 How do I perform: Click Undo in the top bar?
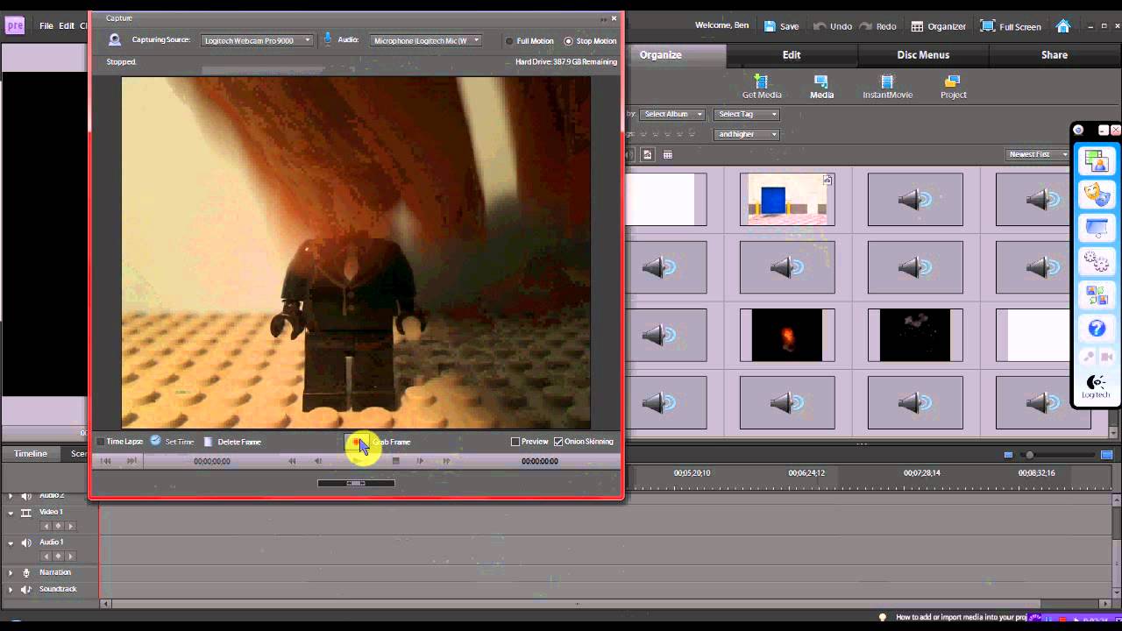click(x=833, y=26)
